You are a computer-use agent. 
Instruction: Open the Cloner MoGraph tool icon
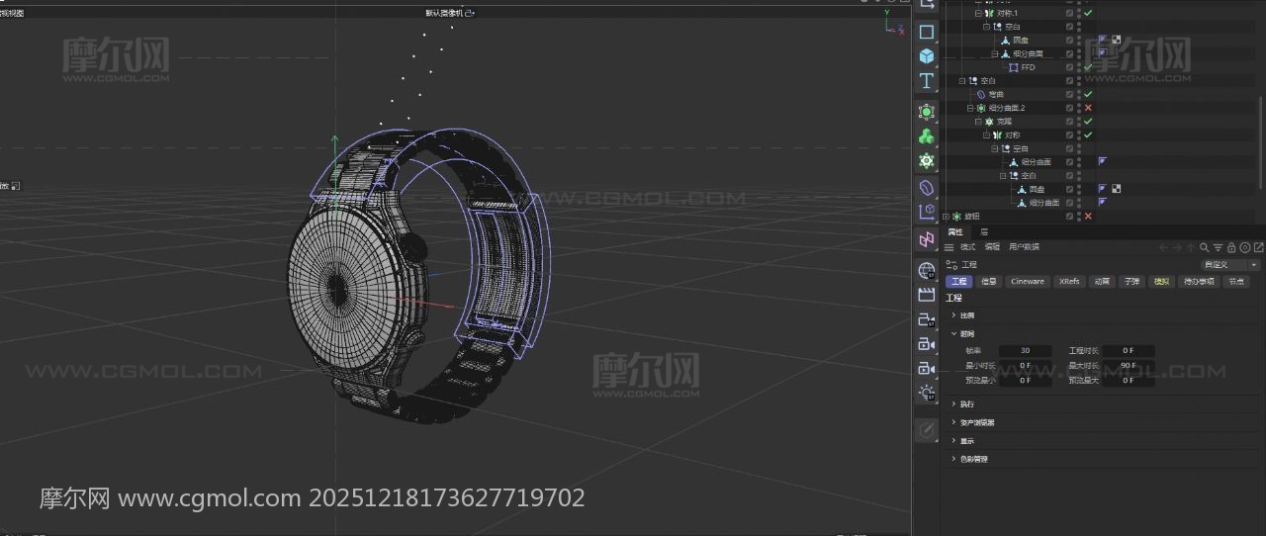[926, 136]
